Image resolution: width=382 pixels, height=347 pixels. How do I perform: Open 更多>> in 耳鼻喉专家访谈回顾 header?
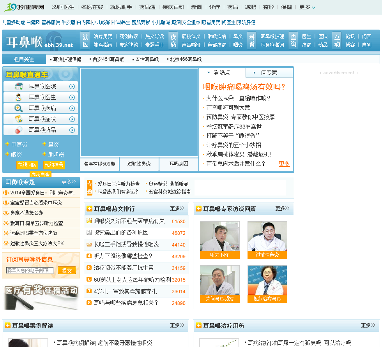click(x=282, y=208)
